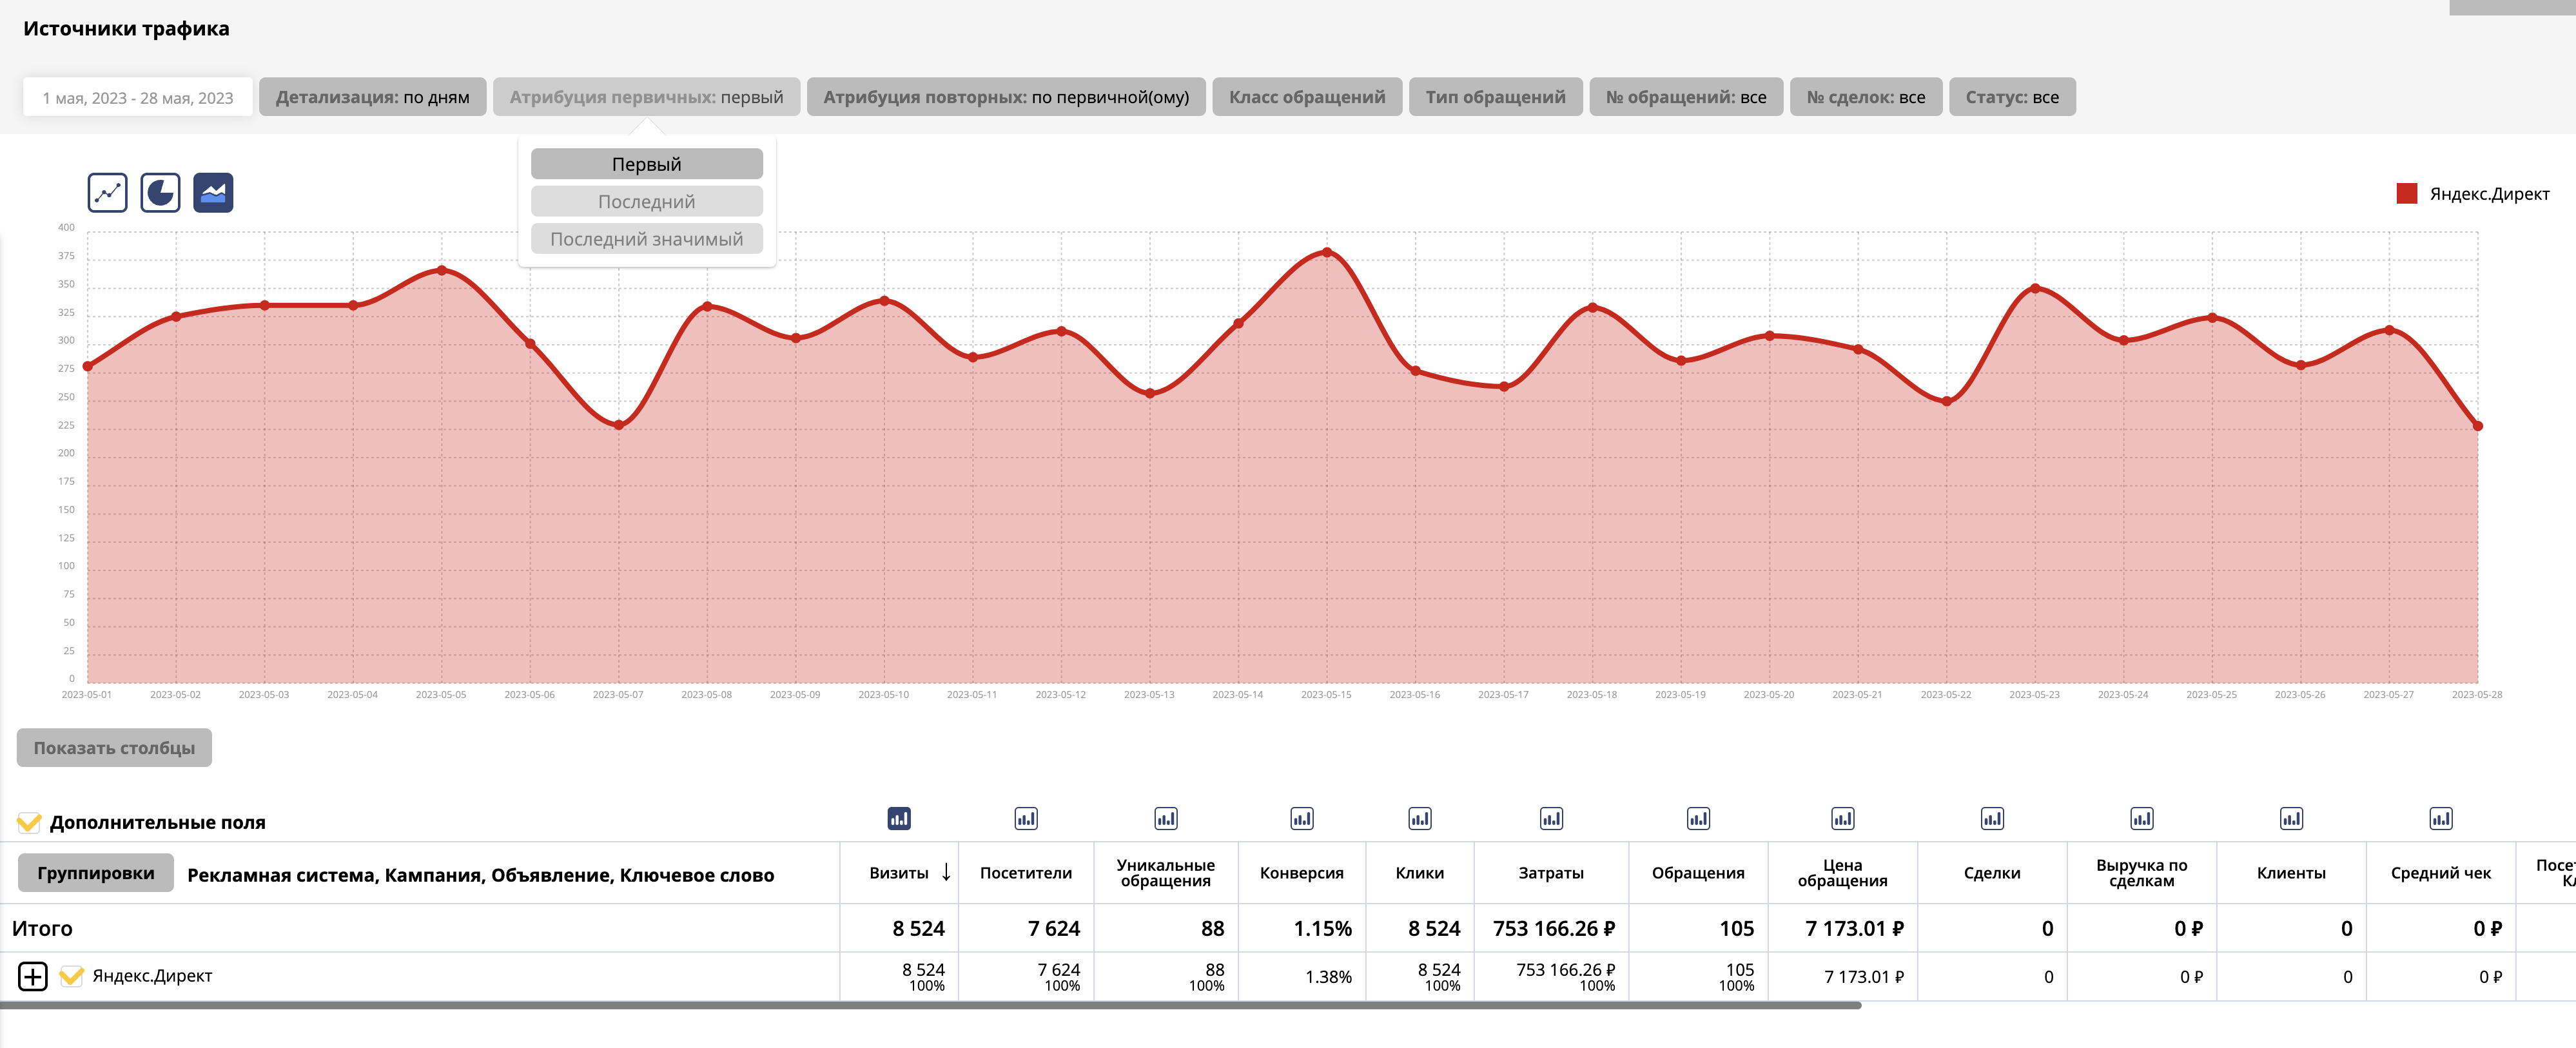Viewport: 2576px width, 1048px height.
Task: Switch to line chart view icon
Action: tap(107, 193)
